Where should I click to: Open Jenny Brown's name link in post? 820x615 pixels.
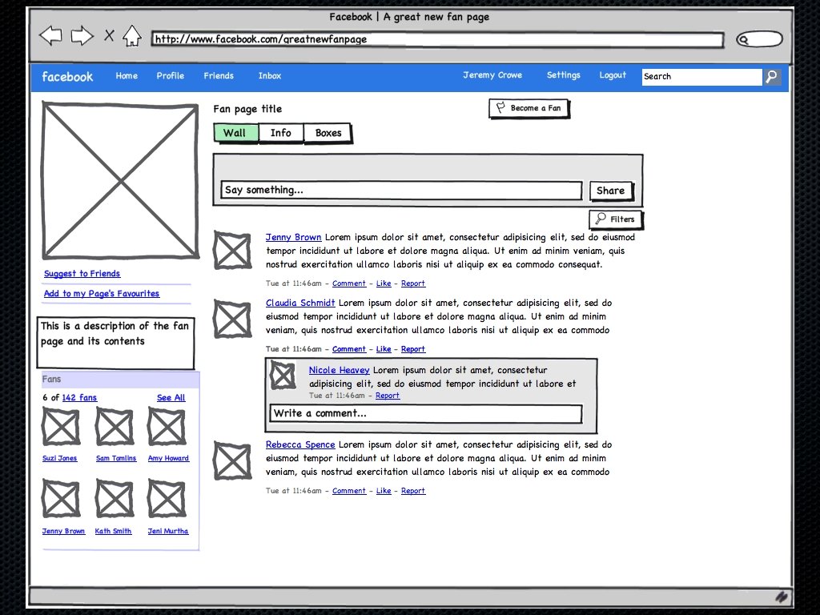point(293,237)
